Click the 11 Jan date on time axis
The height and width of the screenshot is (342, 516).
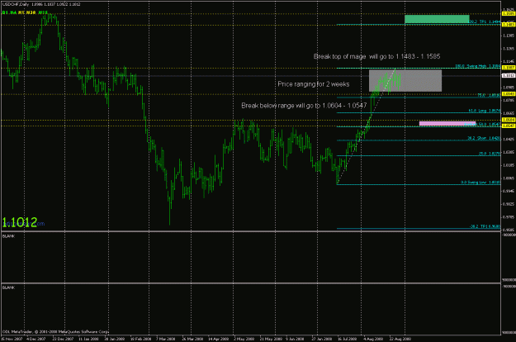click(88, 339)
